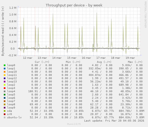Click loop9 max value 8.71k
Screen dimensions: 148x127
(126, 108)
